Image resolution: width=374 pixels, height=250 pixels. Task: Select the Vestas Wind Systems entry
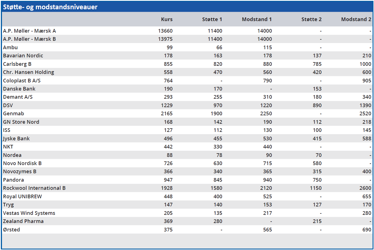tap(29, 213)
